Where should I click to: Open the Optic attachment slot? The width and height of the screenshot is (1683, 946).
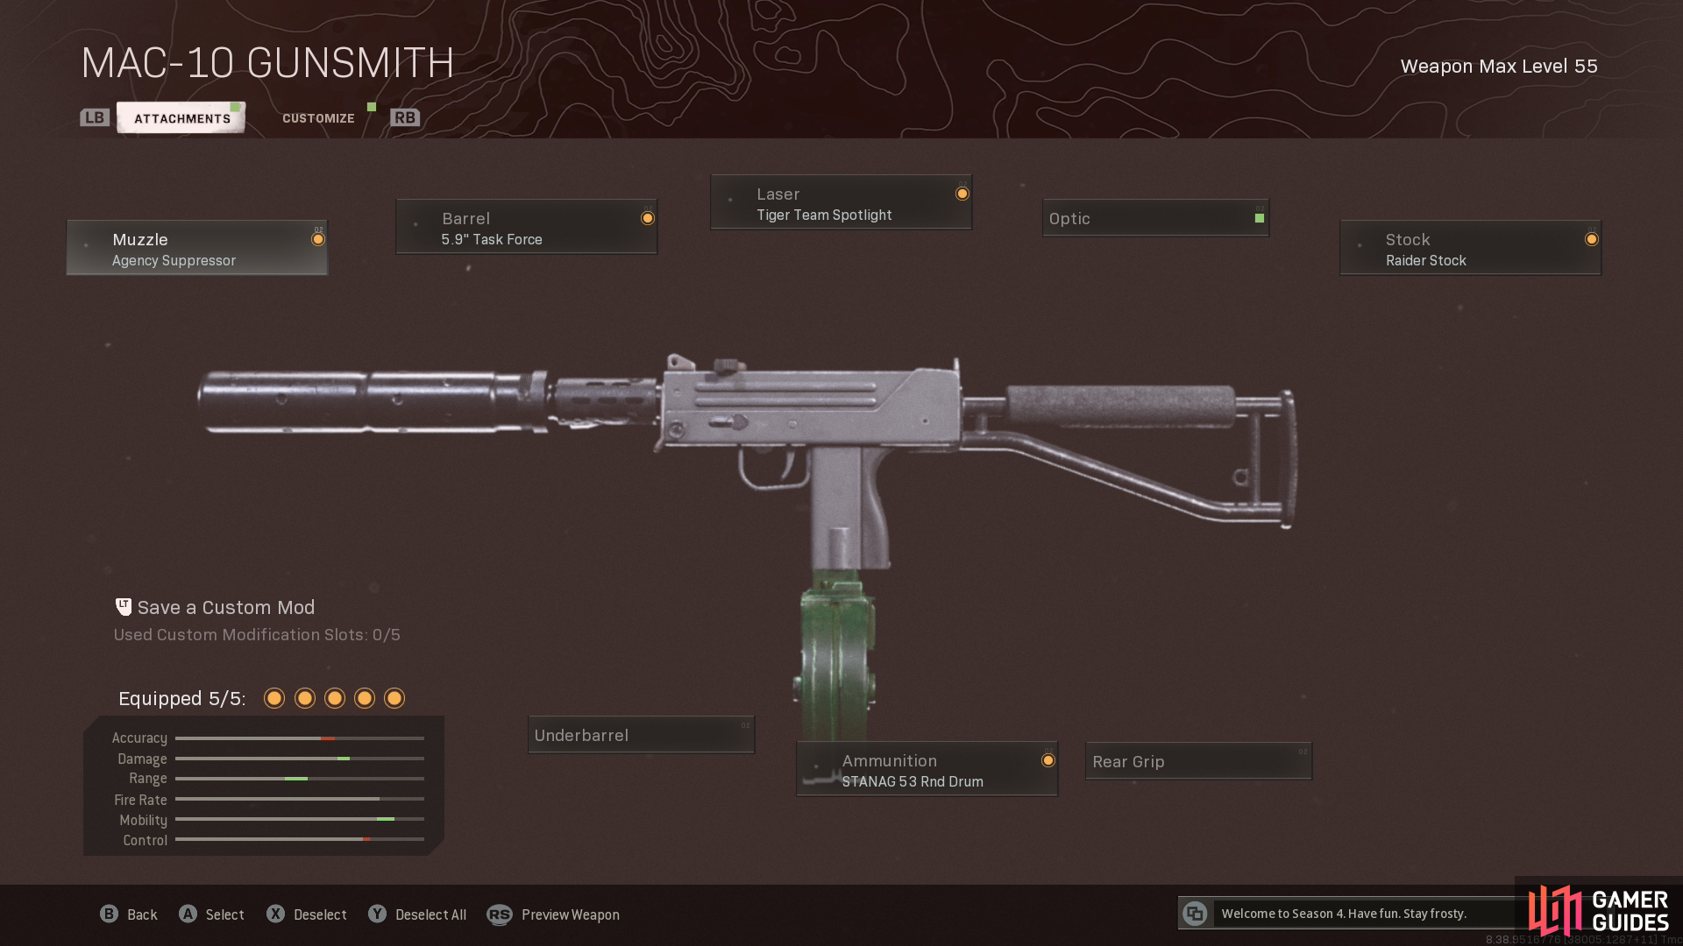point(1155,218)
